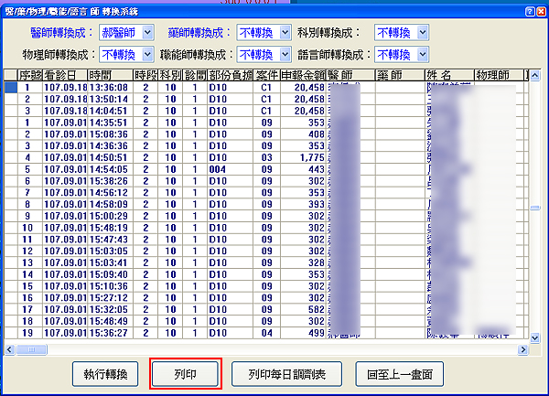Click the 列印每日調劑表 button
This screenshot has height=396, width=549.
point(286,374)
